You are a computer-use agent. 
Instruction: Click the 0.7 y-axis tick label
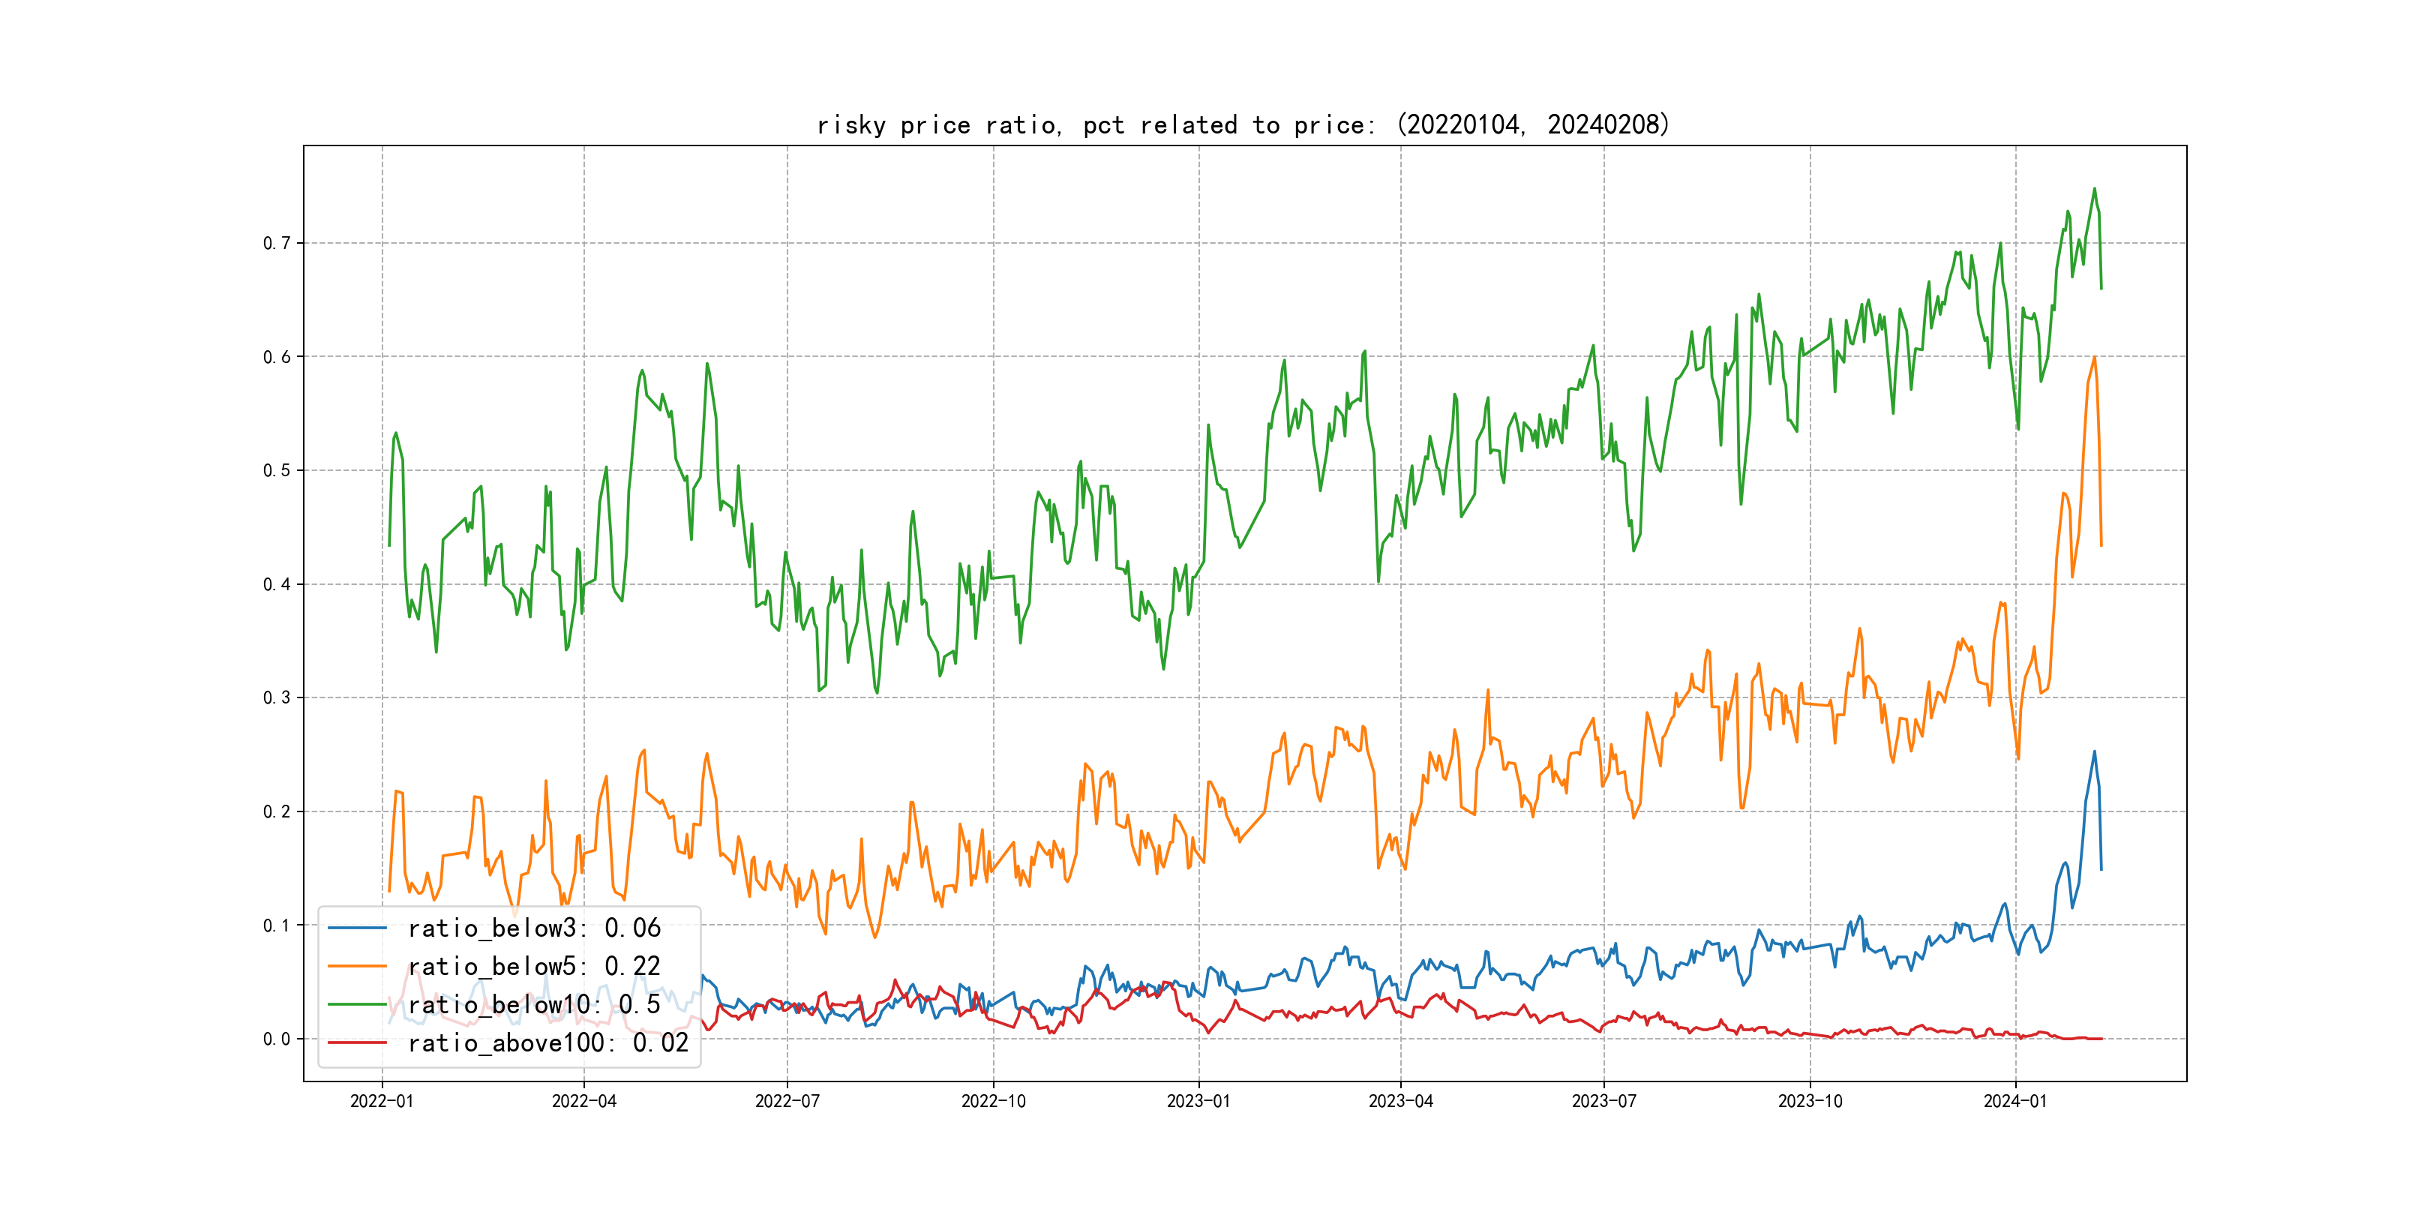(277, 244)
